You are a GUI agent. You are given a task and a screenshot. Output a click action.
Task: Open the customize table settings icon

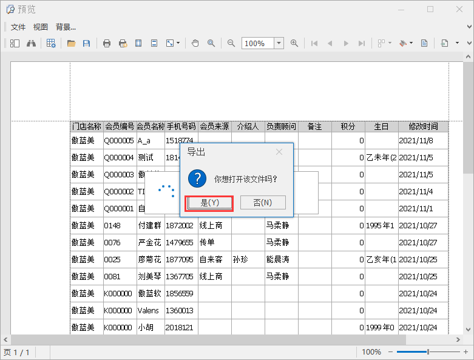(51, 43)
